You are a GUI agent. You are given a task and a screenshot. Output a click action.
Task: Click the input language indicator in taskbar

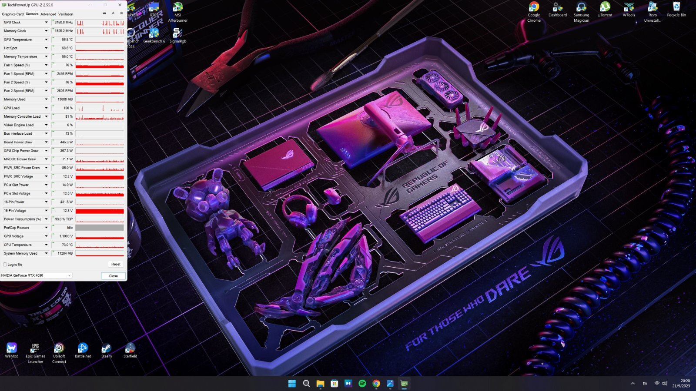[x=645, y=383]
